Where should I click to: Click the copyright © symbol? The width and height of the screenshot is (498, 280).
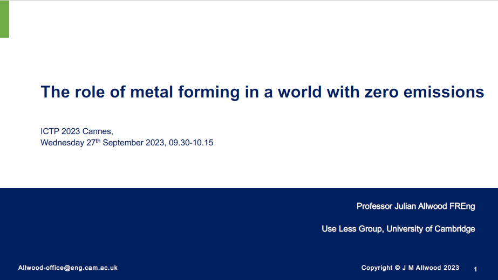[x=397, y=268]
